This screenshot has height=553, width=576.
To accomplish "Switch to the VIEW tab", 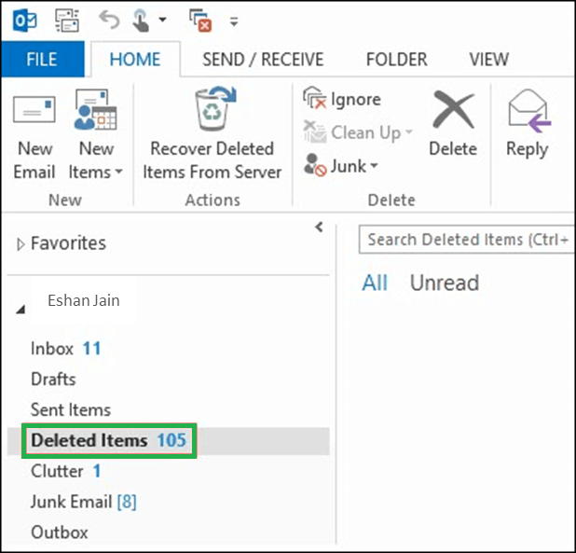I will tap(489, 60).
